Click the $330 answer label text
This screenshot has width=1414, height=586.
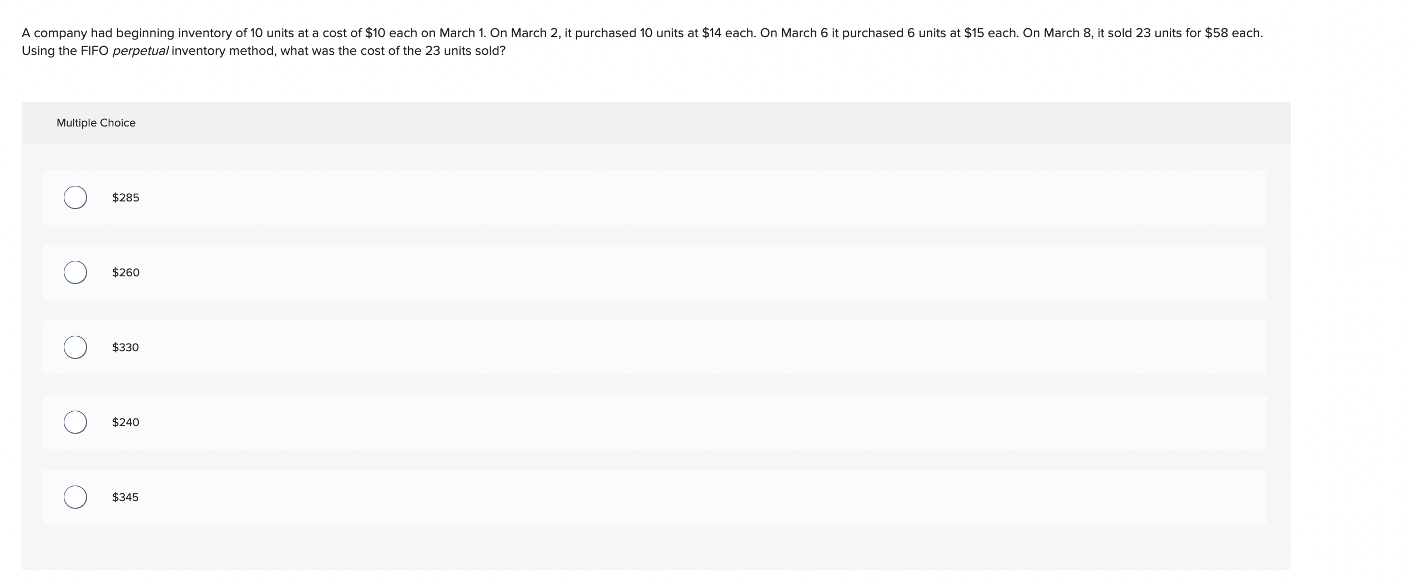point(125,347)
